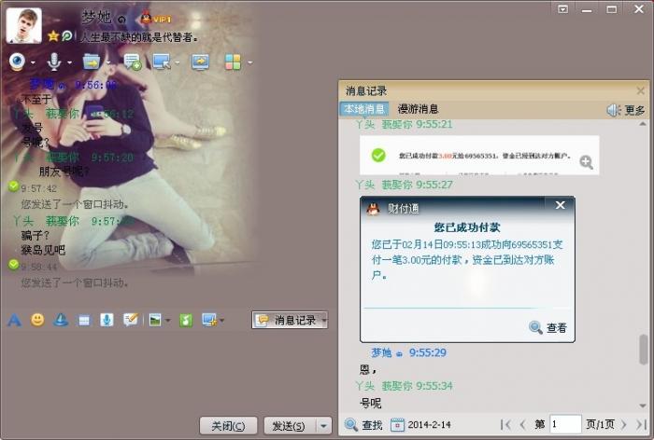Open the calendar date picker 2014-2-14
654x440 pixels.
click(420, 424)
